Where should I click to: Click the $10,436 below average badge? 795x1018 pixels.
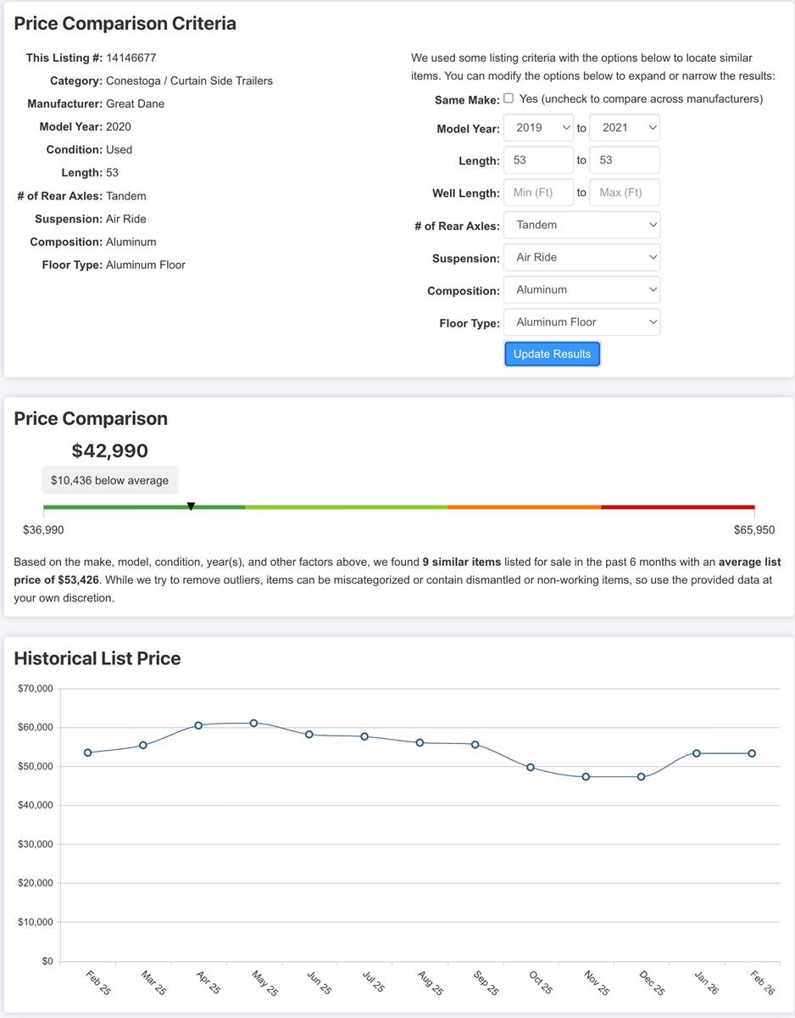[x=109, y=480]
